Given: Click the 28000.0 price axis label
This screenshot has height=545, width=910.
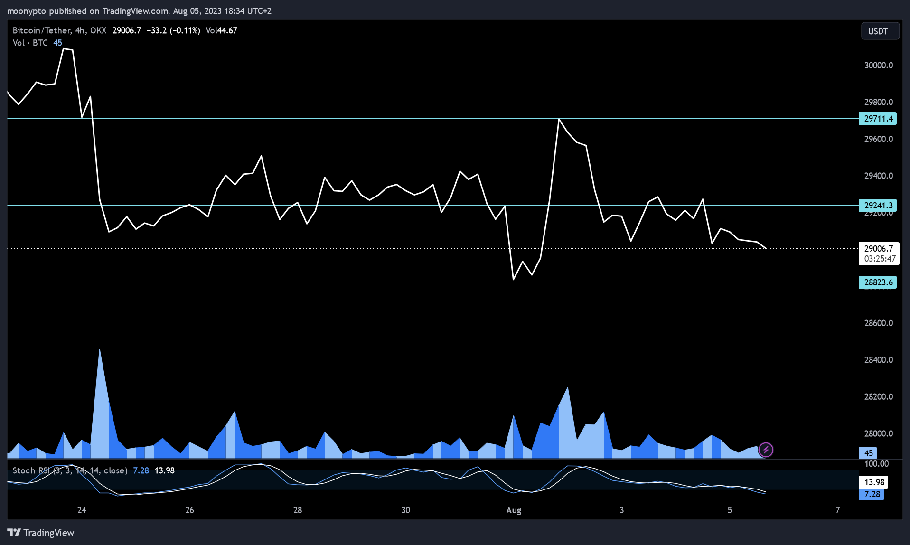Looking at the screenshot, I should 879,433.
